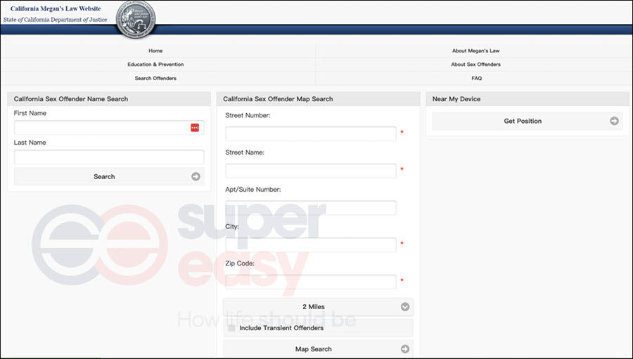Focus the Zip Code input field
This screenshot has width=633, height=359.
click(311, 282)
